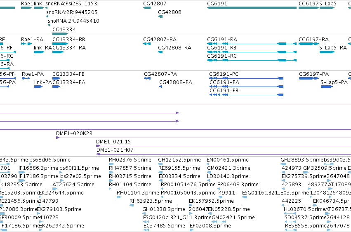Select the S-Lap5-RA transcript
The image size is (351, 232).
(x=327, y=52)
